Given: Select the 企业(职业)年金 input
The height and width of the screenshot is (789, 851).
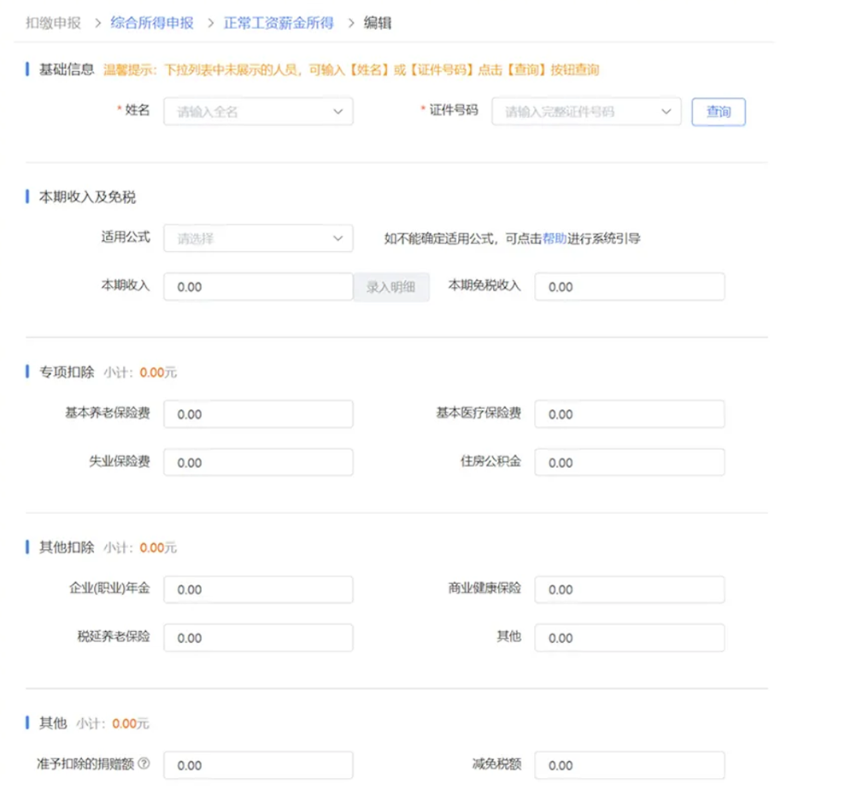Looking at the screenshot, I should click(258, 589).
